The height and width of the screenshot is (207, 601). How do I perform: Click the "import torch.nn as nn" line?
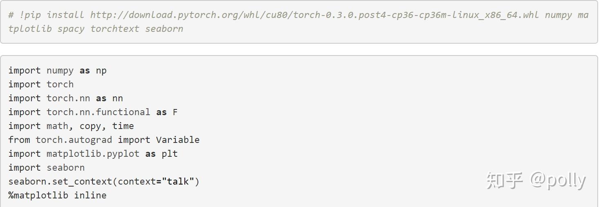click(65, 98)
